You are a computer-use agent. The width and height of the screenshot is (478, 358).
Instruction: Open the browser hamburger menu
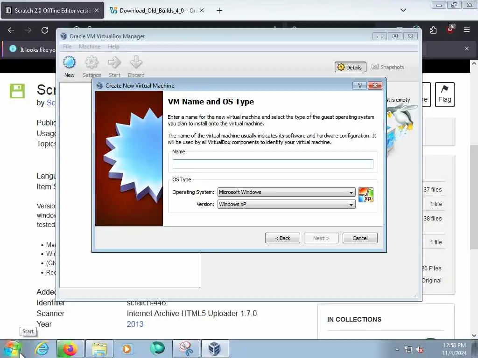tap(467, 30)
